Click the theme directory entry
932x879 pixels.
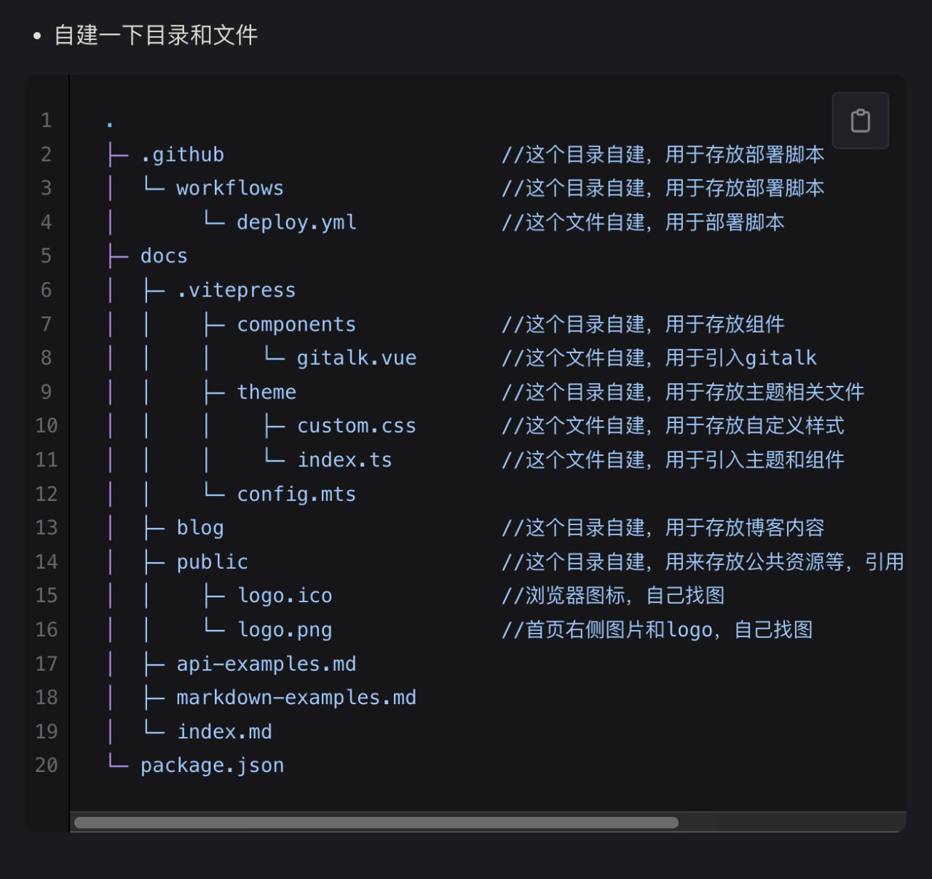click(x=266, y=392)
